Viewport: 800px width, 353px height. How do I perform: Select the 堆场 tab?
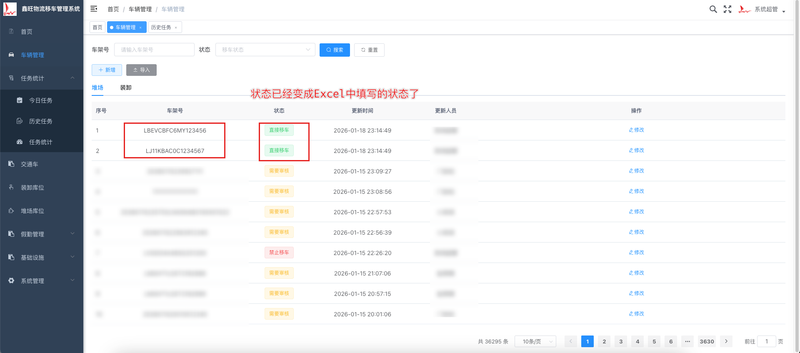click(97, 88)
